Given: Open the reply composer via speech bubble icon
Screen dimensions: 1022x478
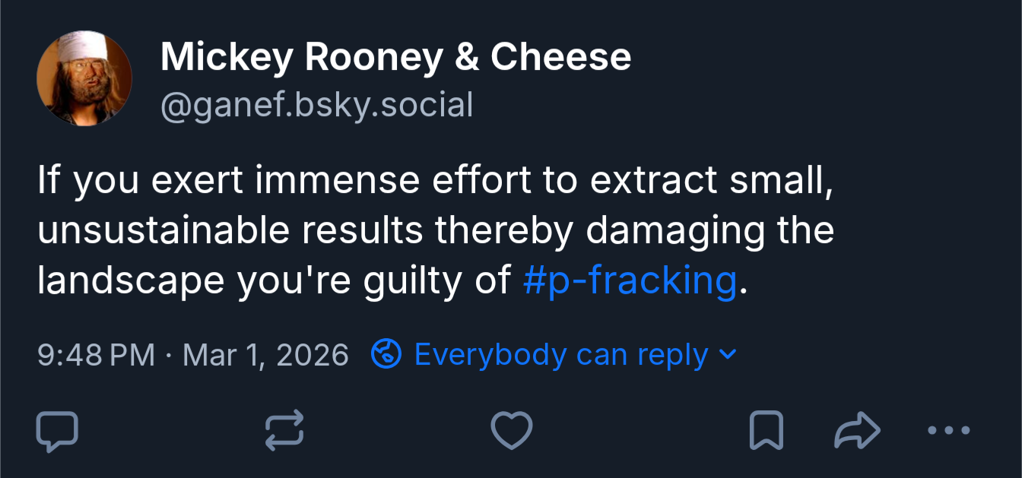Looking at the screenshot, I should pyautogui.click(x=59, y=431).
